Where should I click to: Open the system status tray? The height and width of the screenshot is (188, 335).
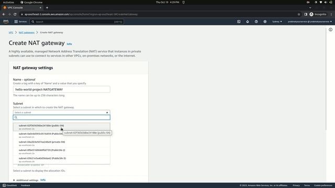coord(323,2)
